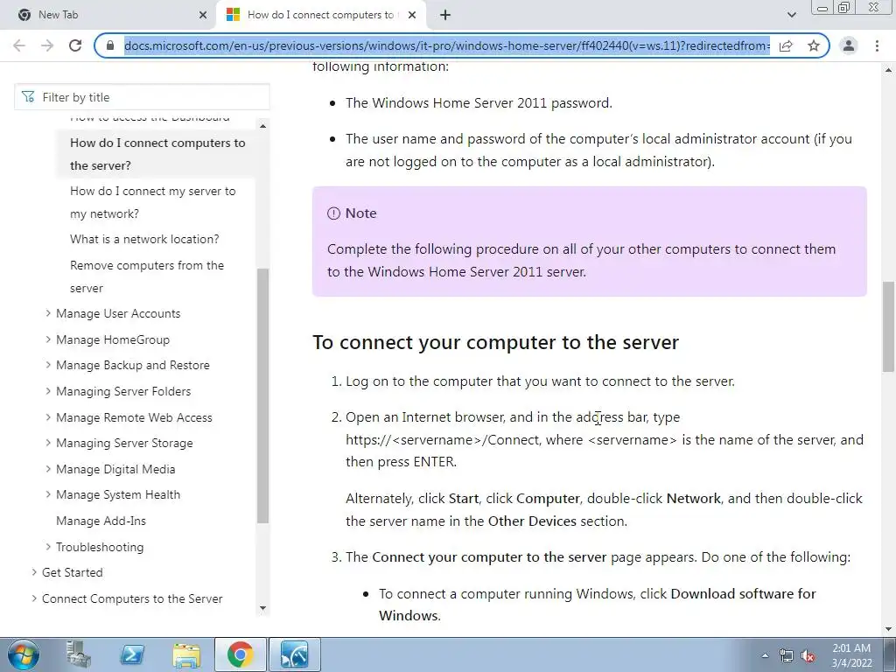Bookmark this page with the star
Screen dimensions: 896x672
(814, 45)
